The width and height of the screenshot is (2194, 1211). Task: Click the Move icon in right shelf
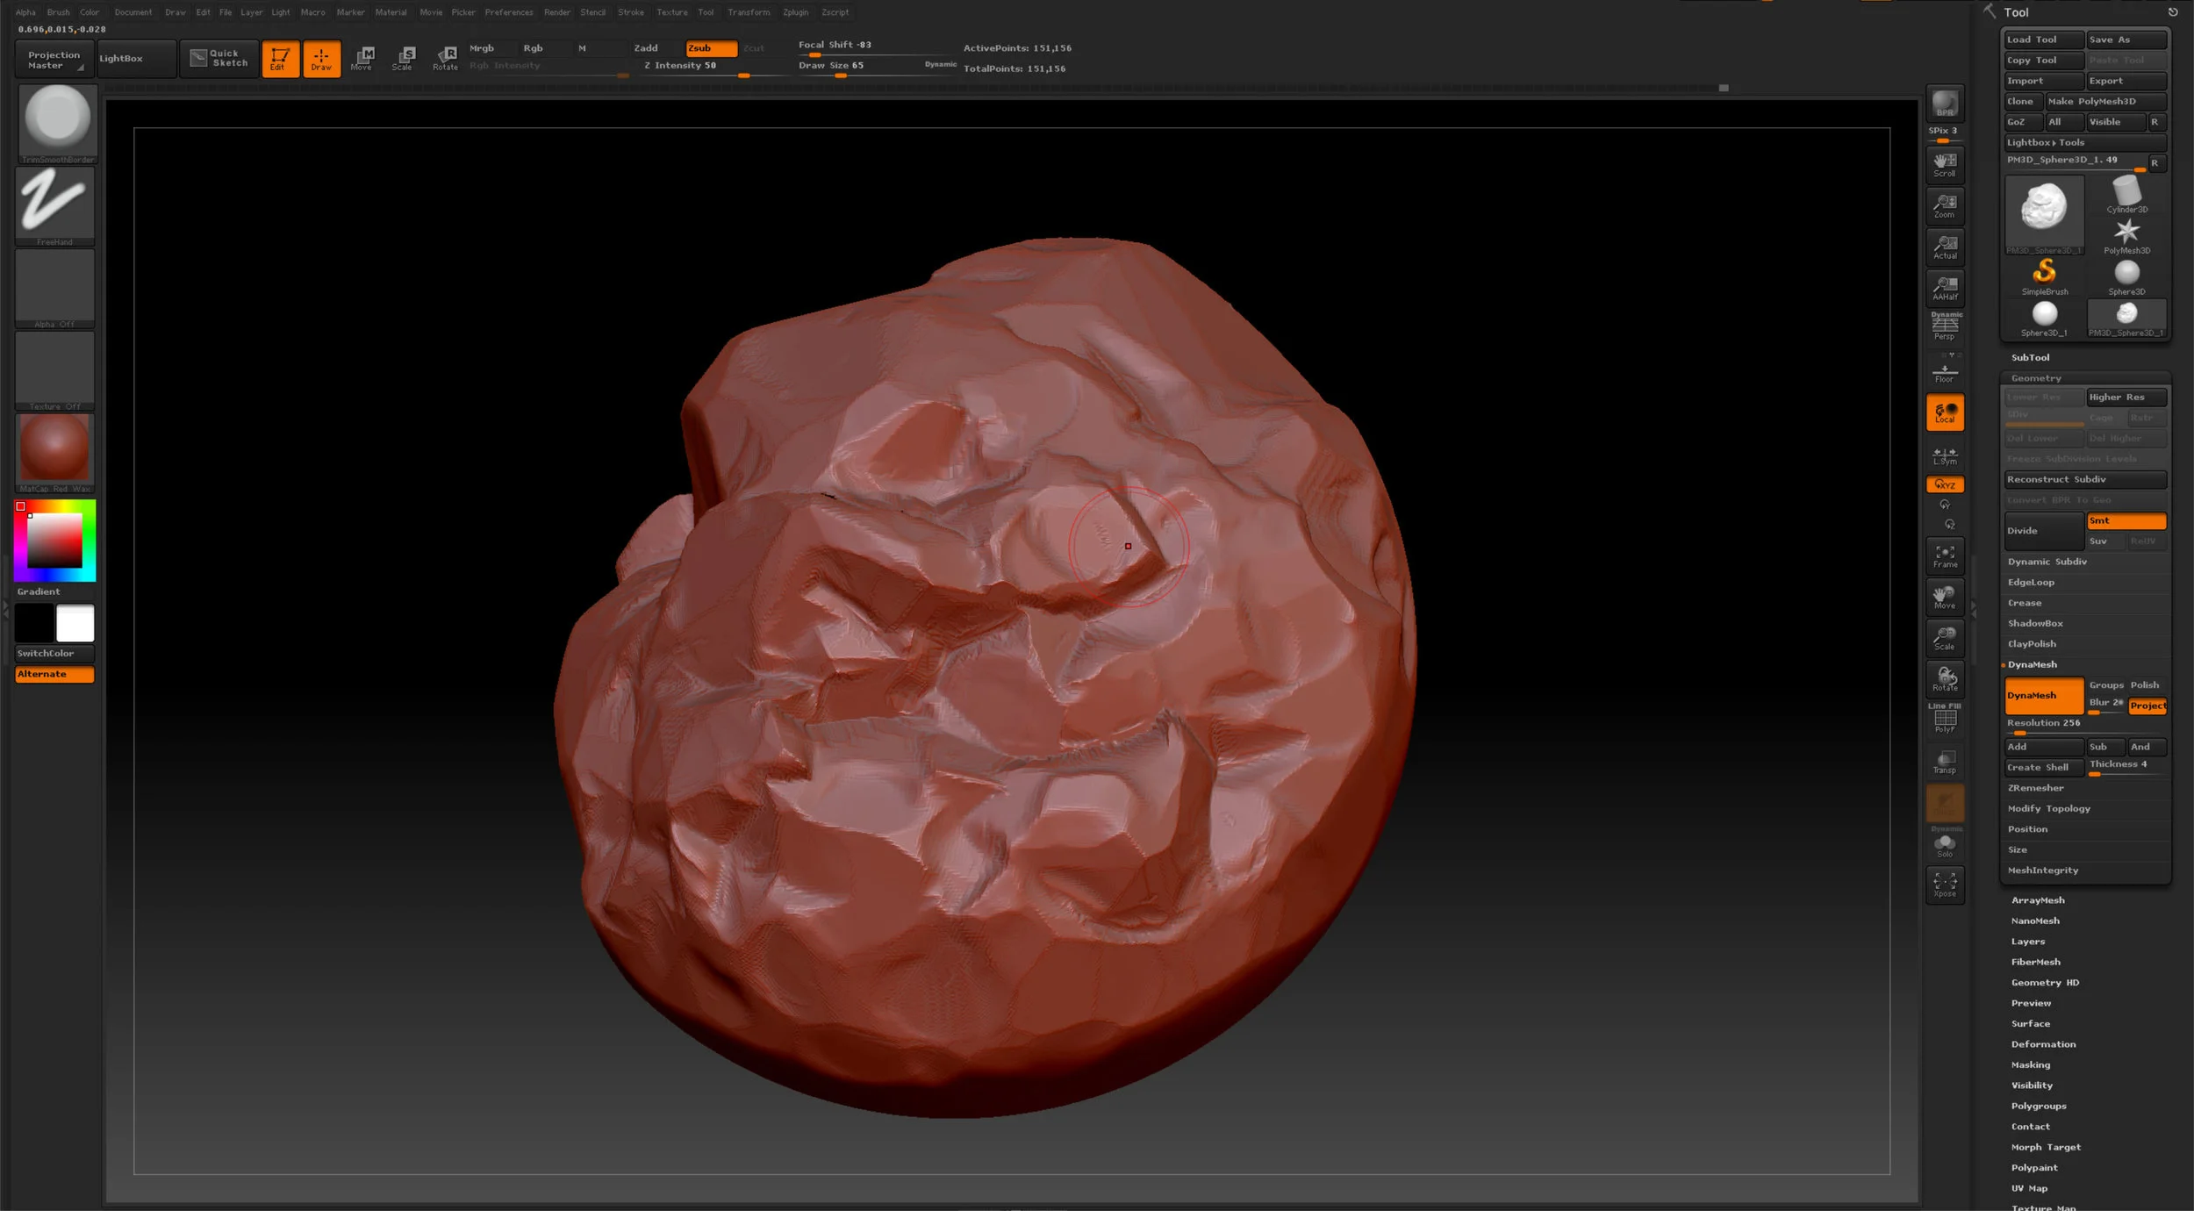1945,598
